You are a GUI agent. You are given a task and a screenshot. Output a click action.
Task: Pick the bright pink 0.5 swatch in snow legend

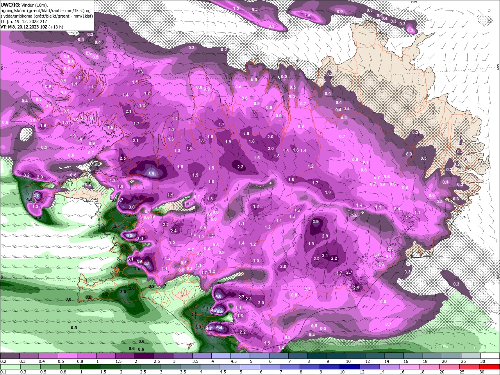[67, 356]
